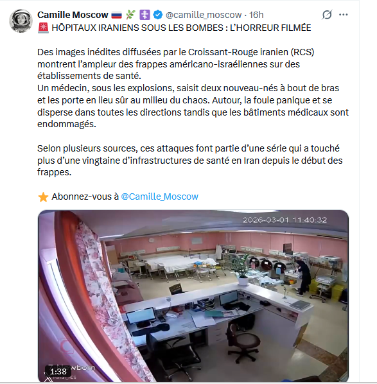
Task: Click the 2026-03-01 timestamp overlay in video
Action: click(285, 220)
